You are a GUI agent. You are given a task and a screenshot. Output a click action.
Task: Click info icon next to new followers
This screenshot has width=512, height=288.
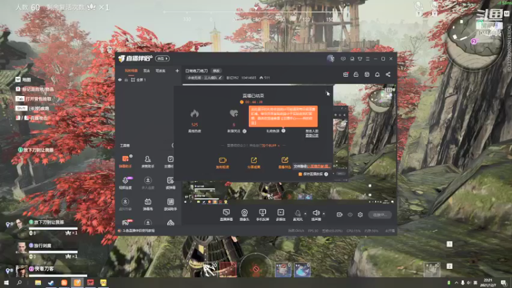click(244, 131)
